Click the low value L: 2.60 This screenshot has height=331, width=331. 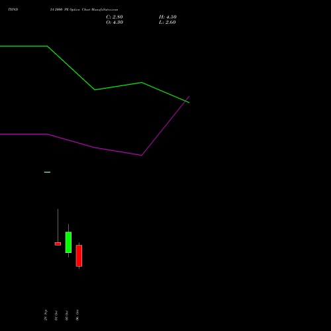167,23
